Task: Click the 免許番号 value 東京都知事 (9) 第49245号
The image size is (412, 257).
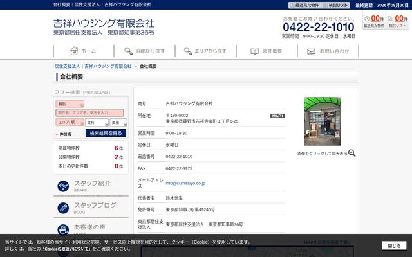Action: pyautogui.click(x=191, y=209)
